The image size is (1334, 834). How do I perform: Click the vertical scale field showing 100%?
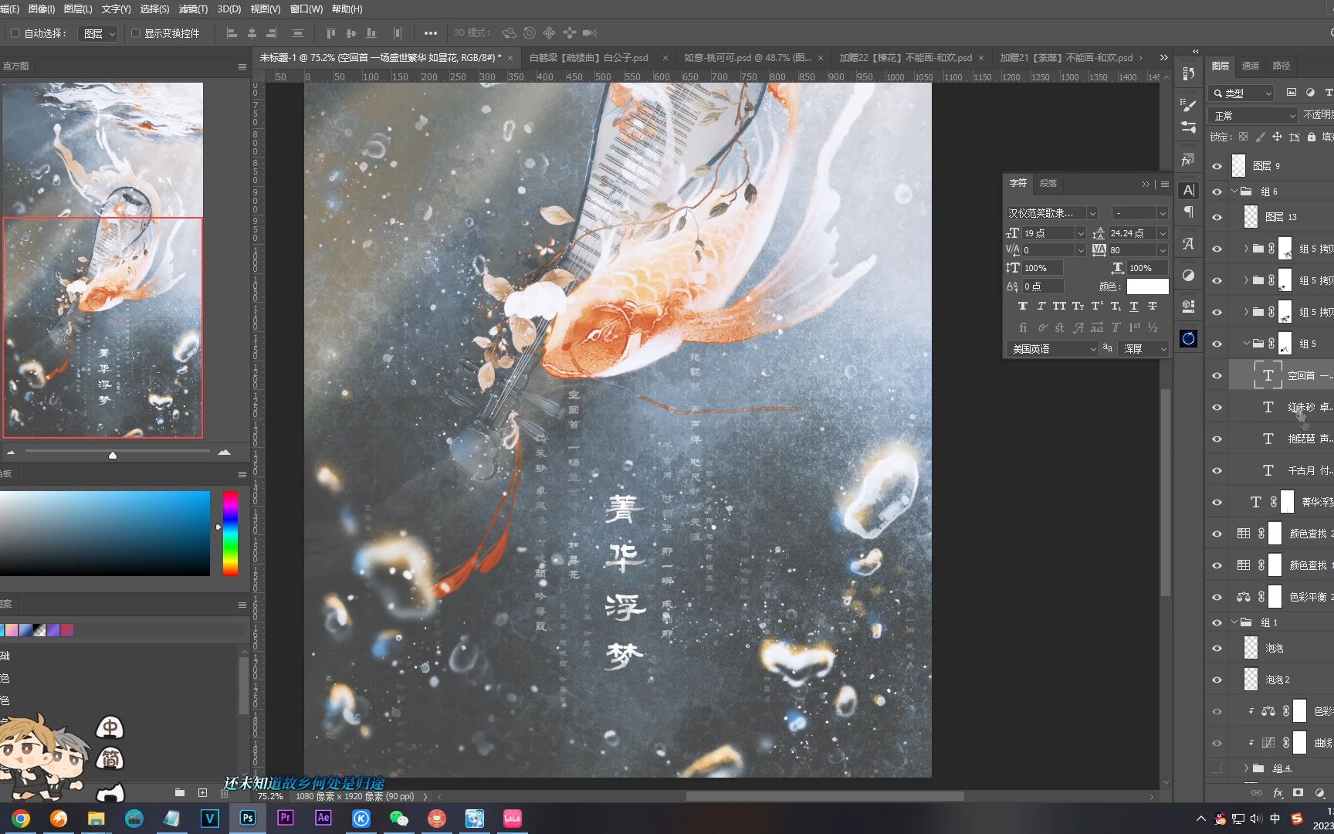tap(1043, 268)
